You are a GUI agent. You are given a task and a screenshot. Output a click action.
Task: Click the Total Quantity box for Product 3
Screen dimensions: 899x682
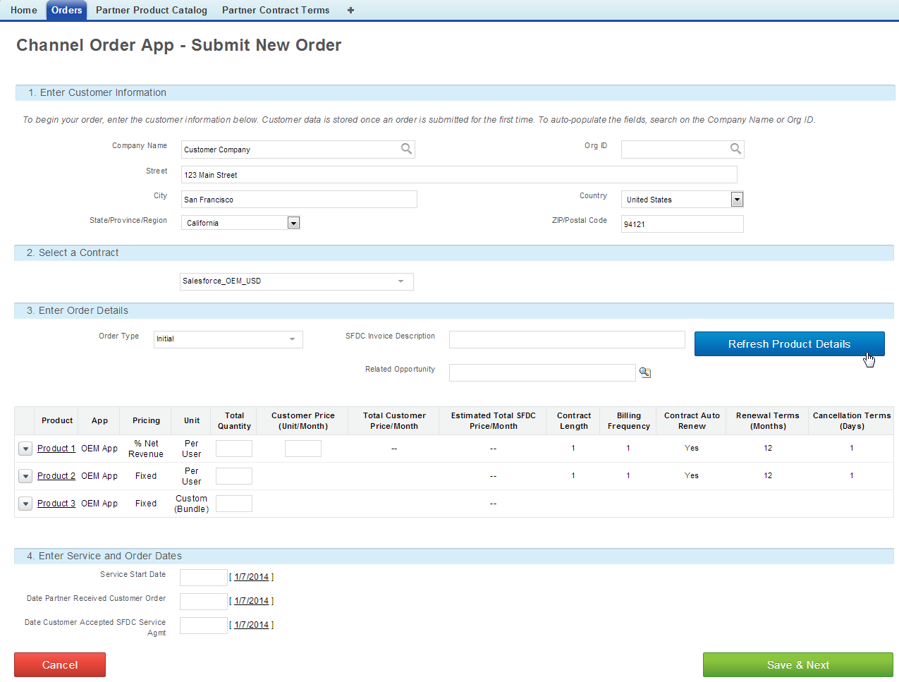(234, 504)
